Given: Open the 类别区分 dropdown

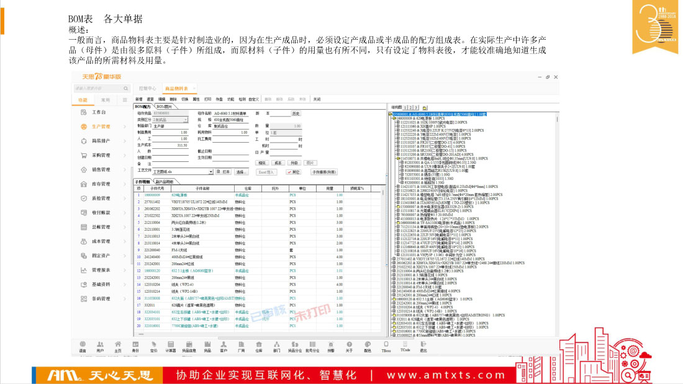Looking at the screenshot, I should pos(186,120).
